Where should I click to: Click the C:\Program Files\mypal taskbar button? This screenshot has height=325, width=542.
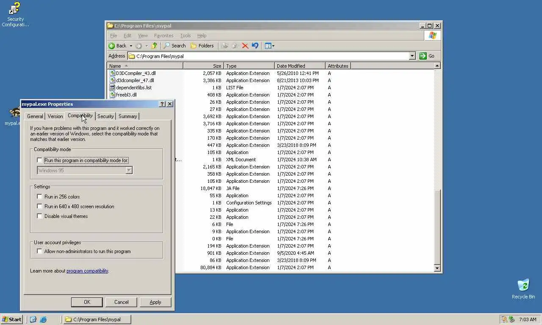97,319
